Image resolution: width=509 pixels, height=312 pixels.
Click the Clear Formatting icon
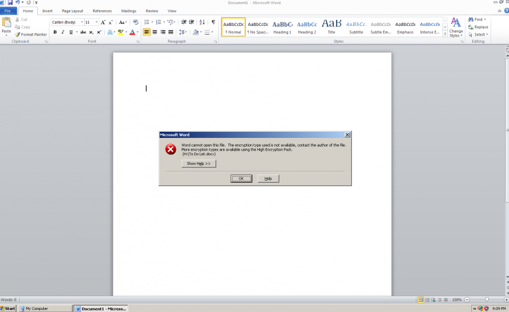(x=135, y=22)
